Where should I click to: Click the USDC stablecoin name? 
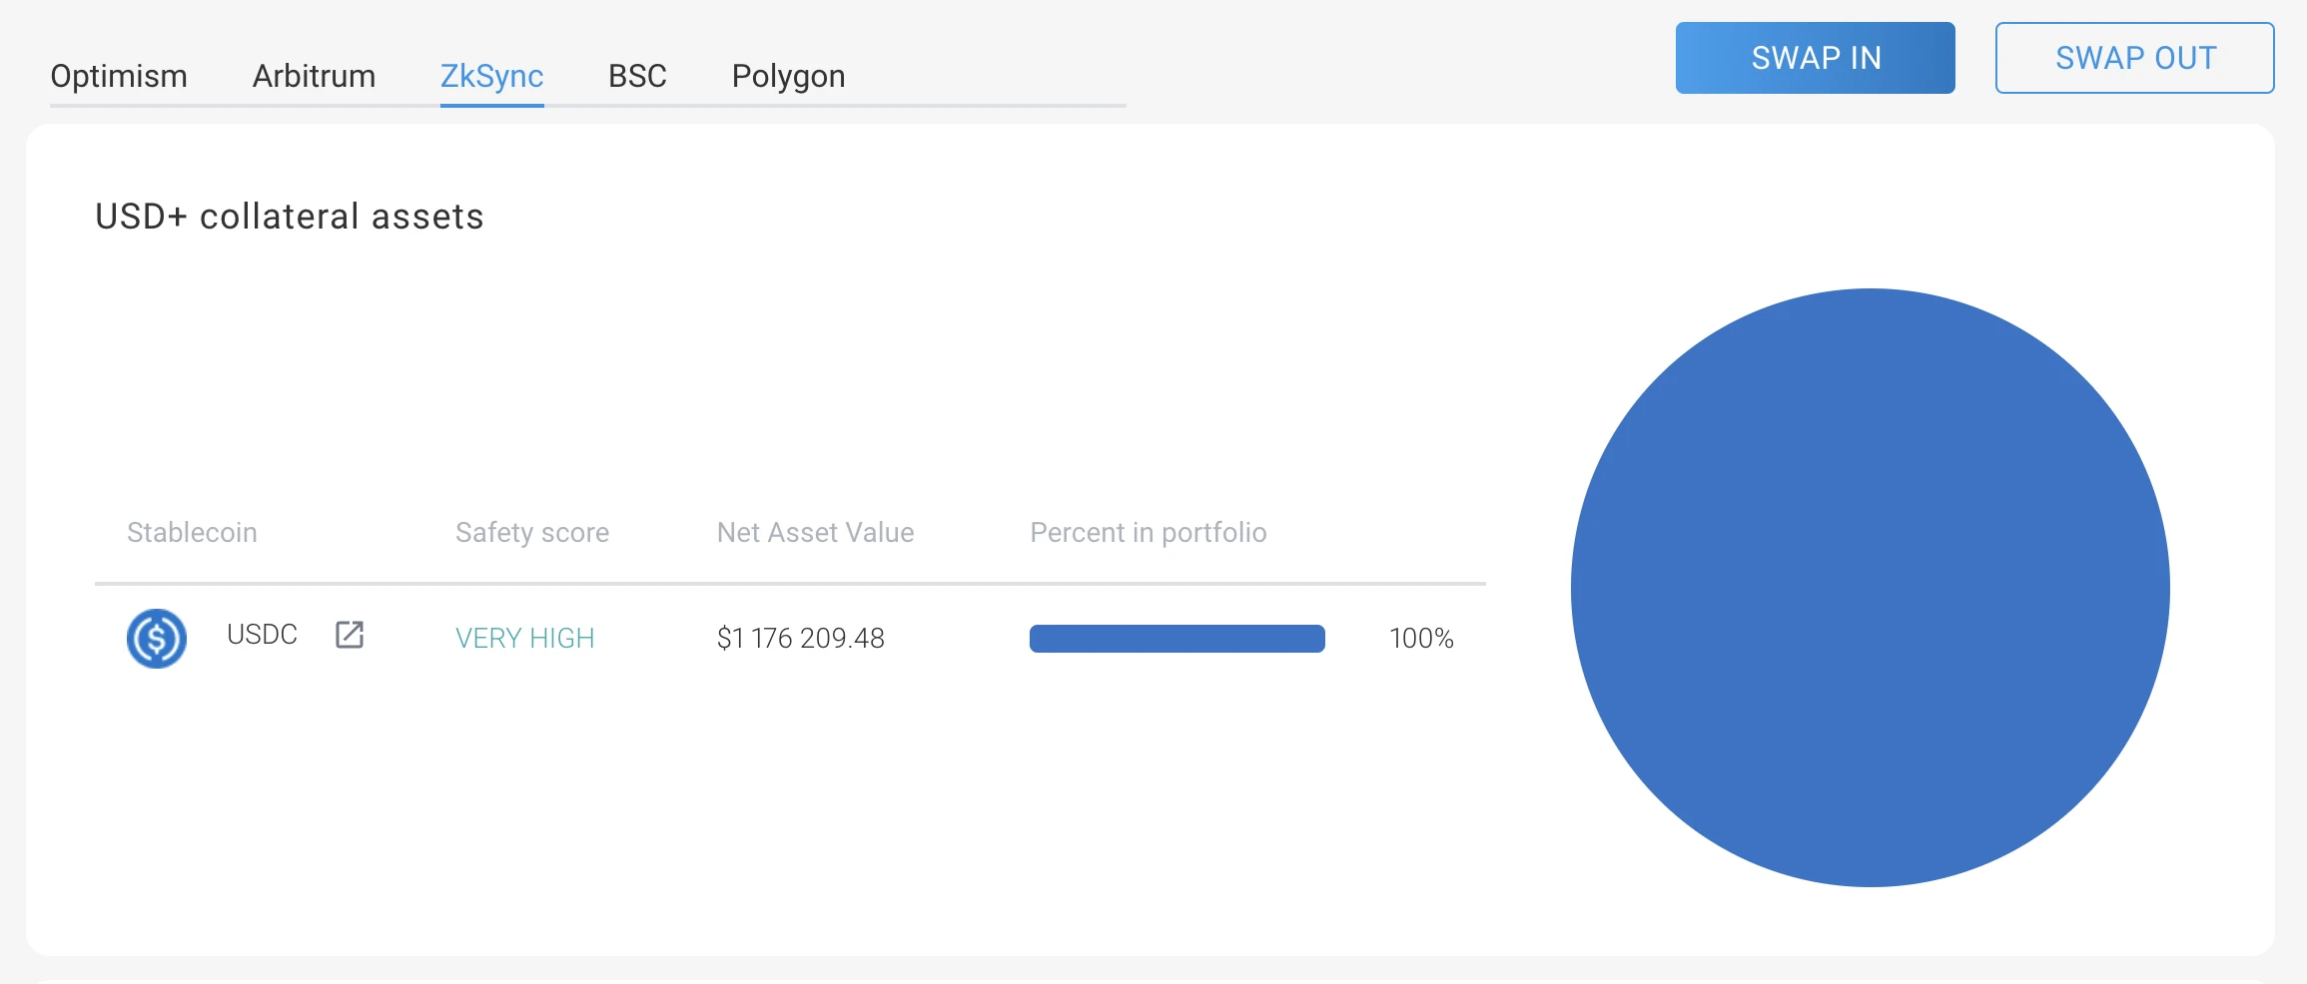[262, 635]
